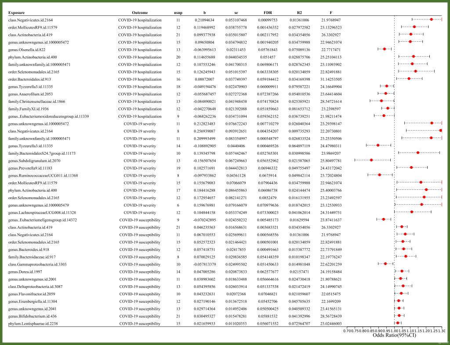
Task: Click red dot for genus.RuminococcaceaeUCG011.id.11368
Action: 380,175
